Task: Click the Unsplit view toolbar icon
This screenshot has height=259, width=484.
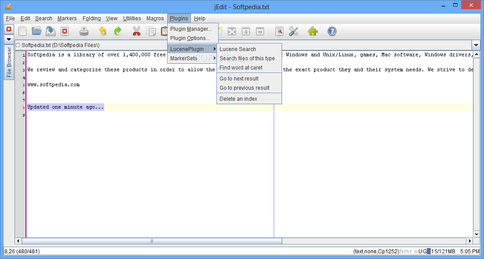Action: click(232, 31)
